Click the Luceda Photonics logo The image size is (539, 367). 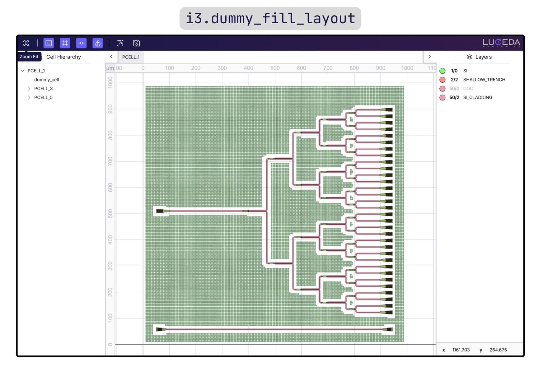click(x=501, y=43)
